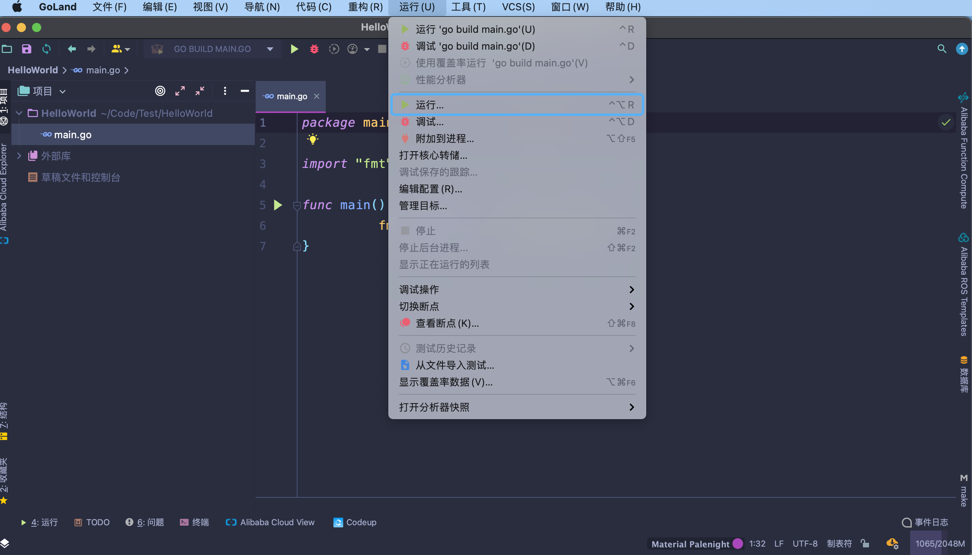Expand the 外部库 tree node
This screenshot has height=555, width=972.
coord(19,156)
